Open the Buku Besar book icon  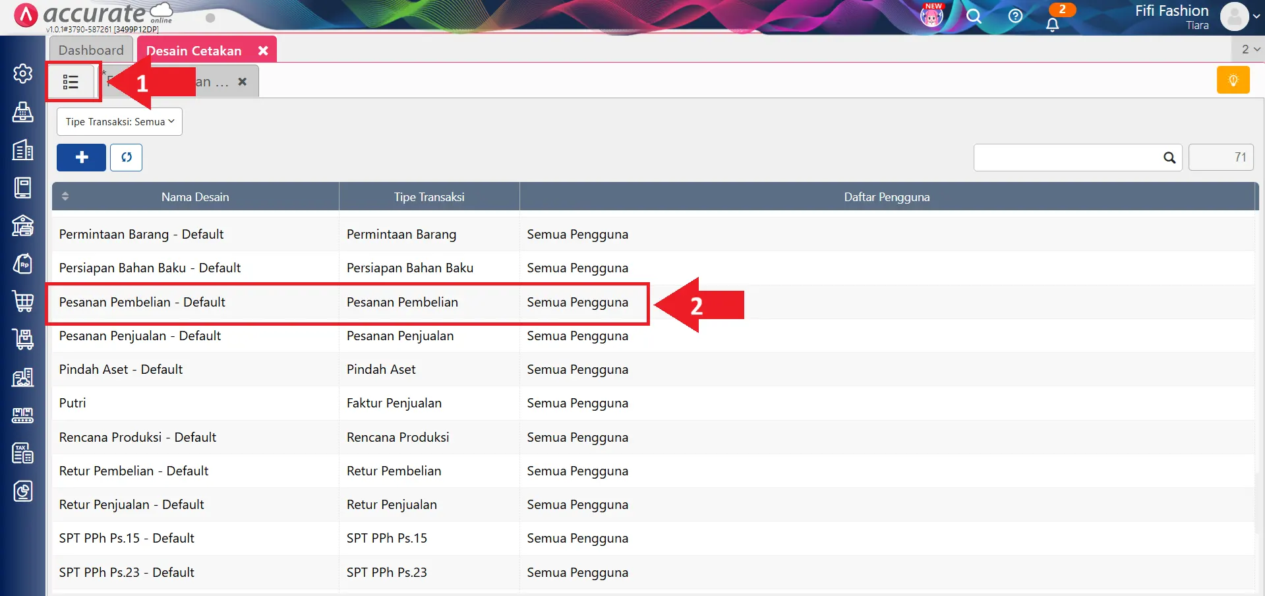24,187
